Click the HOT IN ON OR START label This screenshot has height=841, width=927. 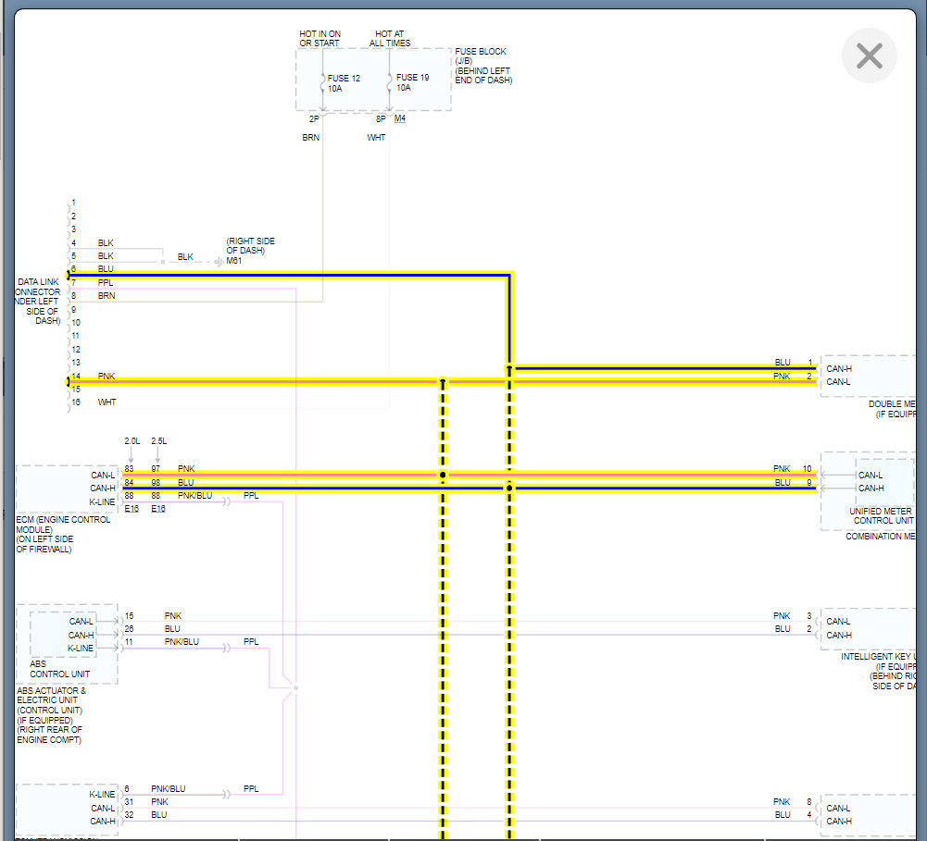click(319, 38)
